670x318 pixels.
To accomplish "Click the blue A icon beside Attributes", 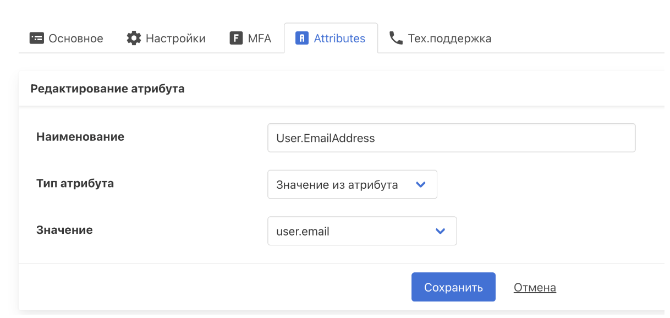I will [x=302, y=39].
